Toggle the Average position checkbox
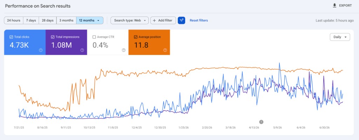Screen dimensions: 359x140 tap(136, 37)
